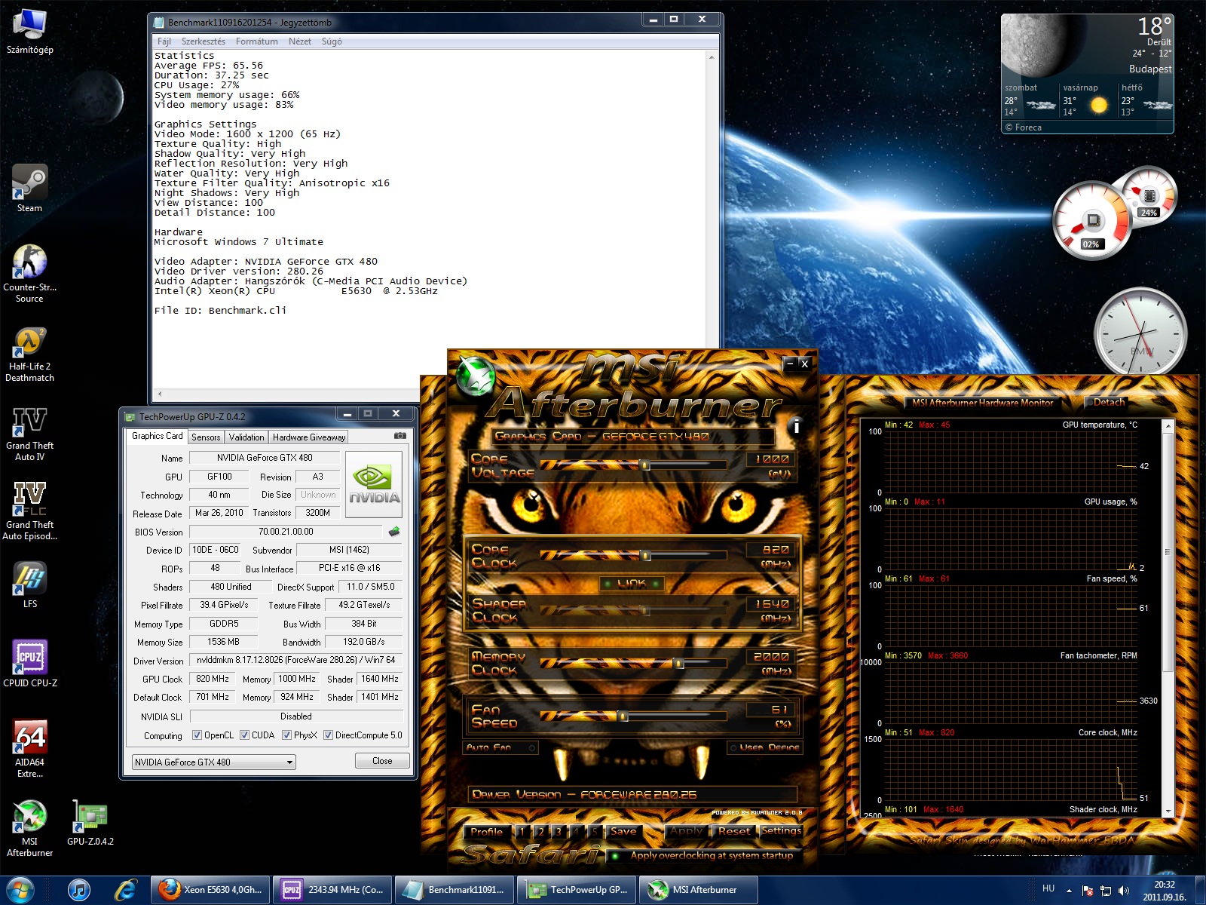1206x905 pixels.
Task: Open the network tray icon
Action: [1106, 891]
